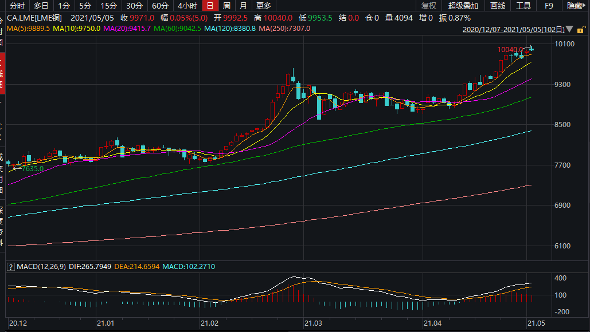Switch to the 分时 intraday chart tab
590x332 pixels.
17,6
